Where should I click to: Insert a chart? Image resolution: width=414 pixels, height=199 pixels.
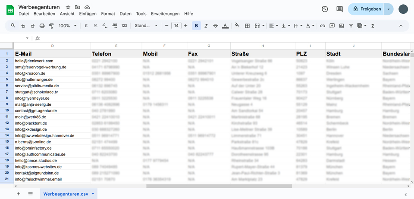coord(342,26)
